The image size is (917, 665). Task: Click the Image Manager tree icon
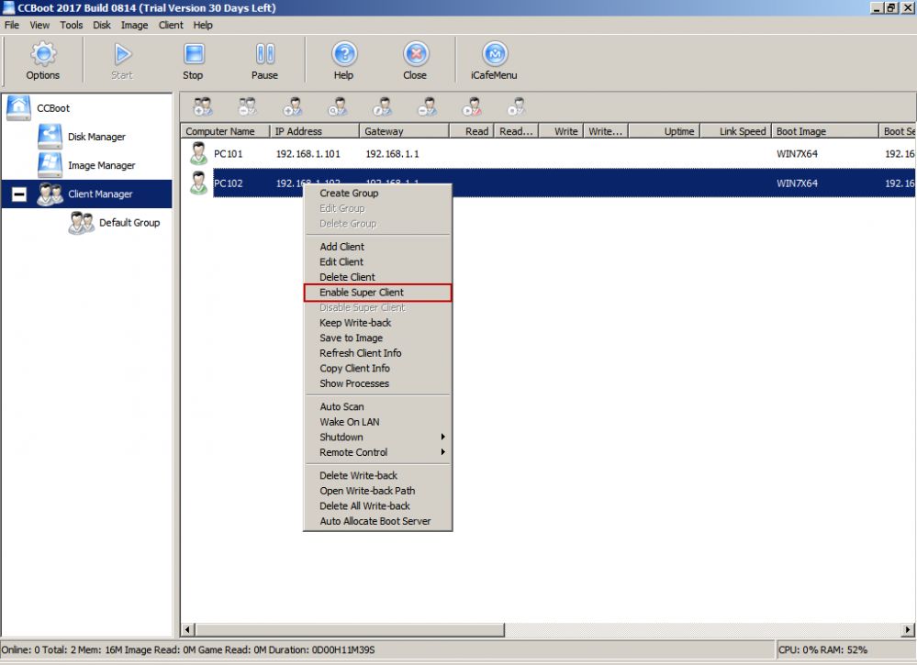50,165
